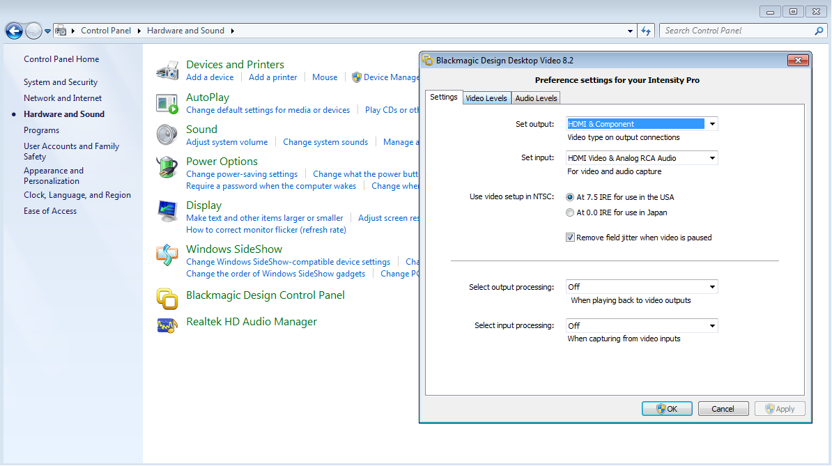The height and width of the screenshot is (466, 832).
Task: Go back with the Back arrow button
Action: click(15, 31)
